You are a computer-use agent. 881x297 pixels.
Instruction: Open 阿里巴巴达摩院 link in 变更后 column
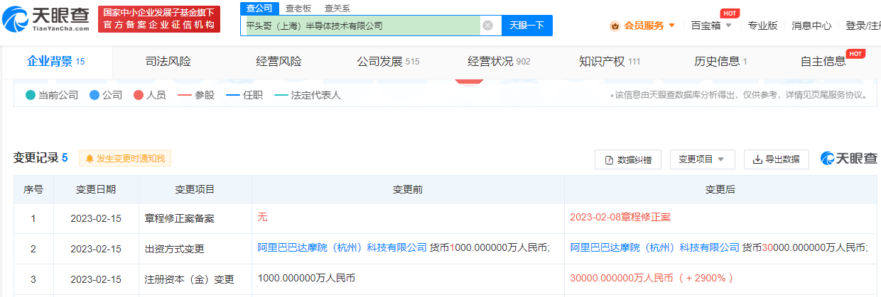tap(654, 247)
